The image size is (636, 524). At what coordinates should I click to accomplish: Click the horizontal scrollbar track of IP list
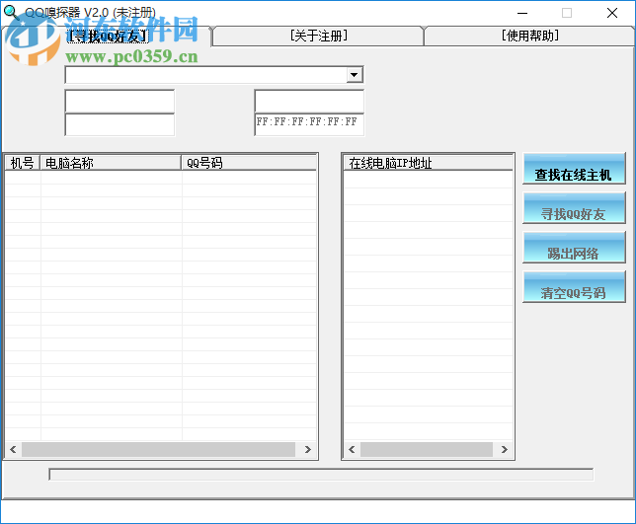coord(427,449)
